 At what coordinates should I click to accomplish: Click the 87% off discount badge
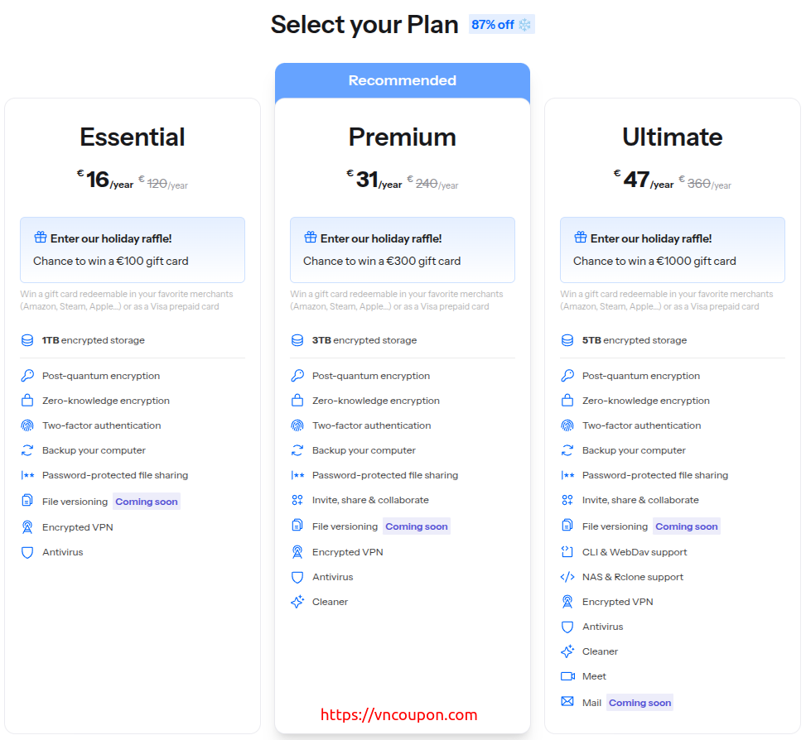501,25
